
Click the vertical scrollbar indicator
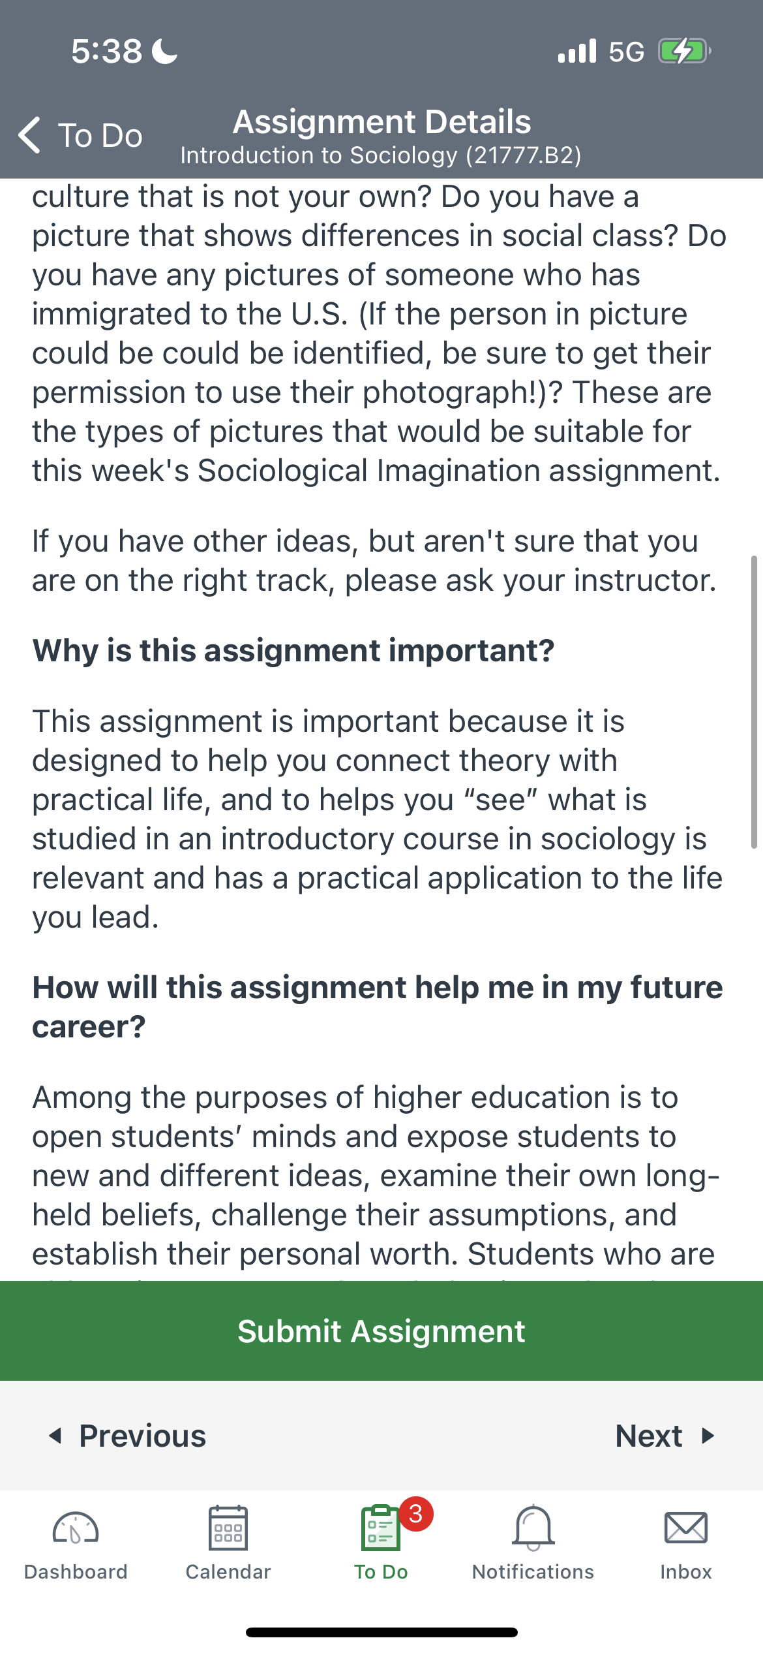(x=754, y=702)
